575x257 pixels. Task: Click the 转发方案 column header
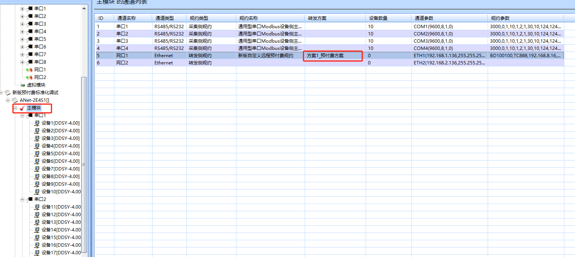335,18
